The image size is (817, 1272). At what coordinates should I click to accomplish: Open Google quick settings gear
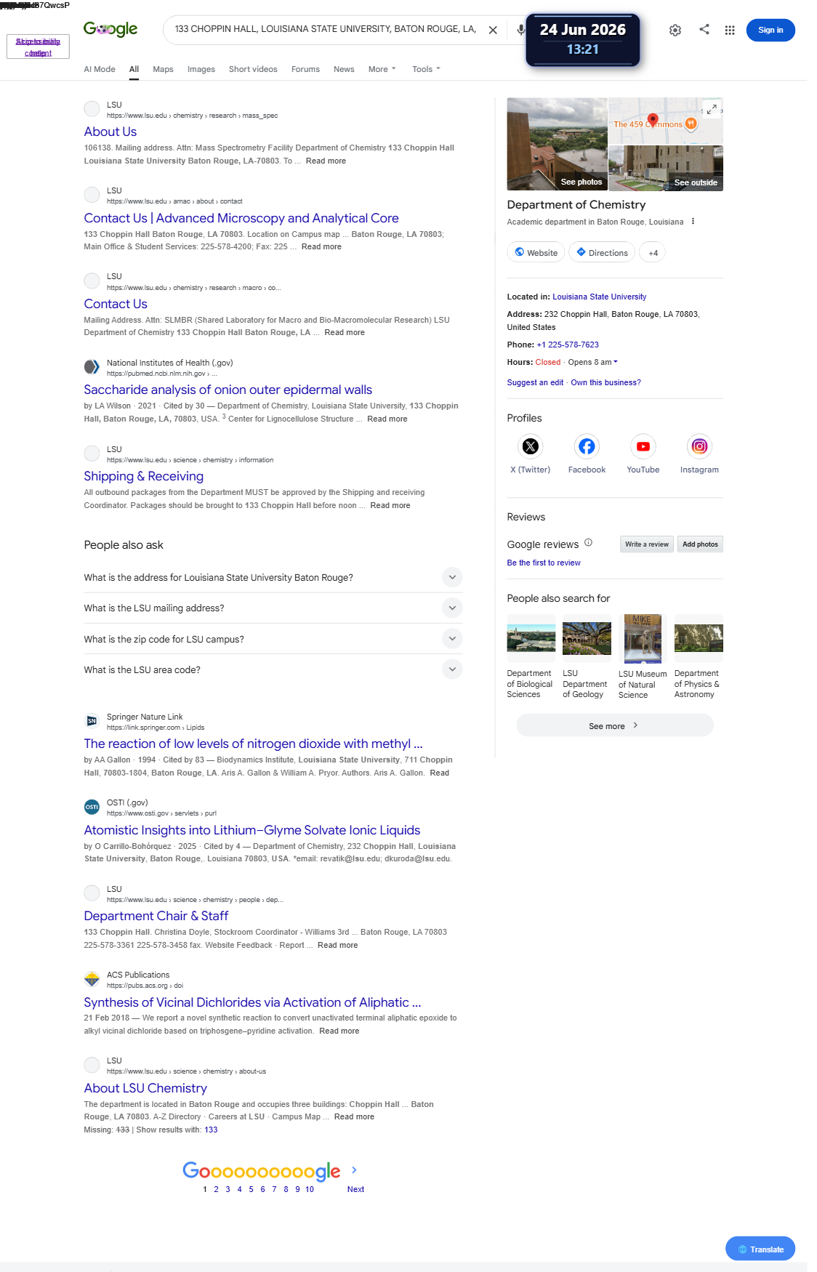point(675,30)
